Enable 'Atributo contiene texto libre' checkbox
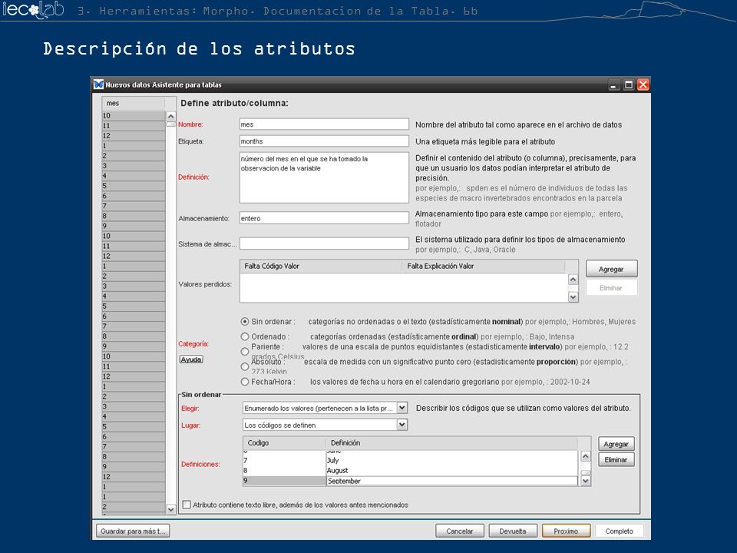This screenshot has width=737, height=553. 187,505
